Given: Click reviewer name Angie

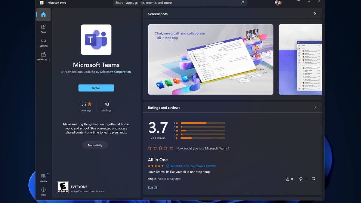Looking at the screenshot, I should click(x=152, y=179).
